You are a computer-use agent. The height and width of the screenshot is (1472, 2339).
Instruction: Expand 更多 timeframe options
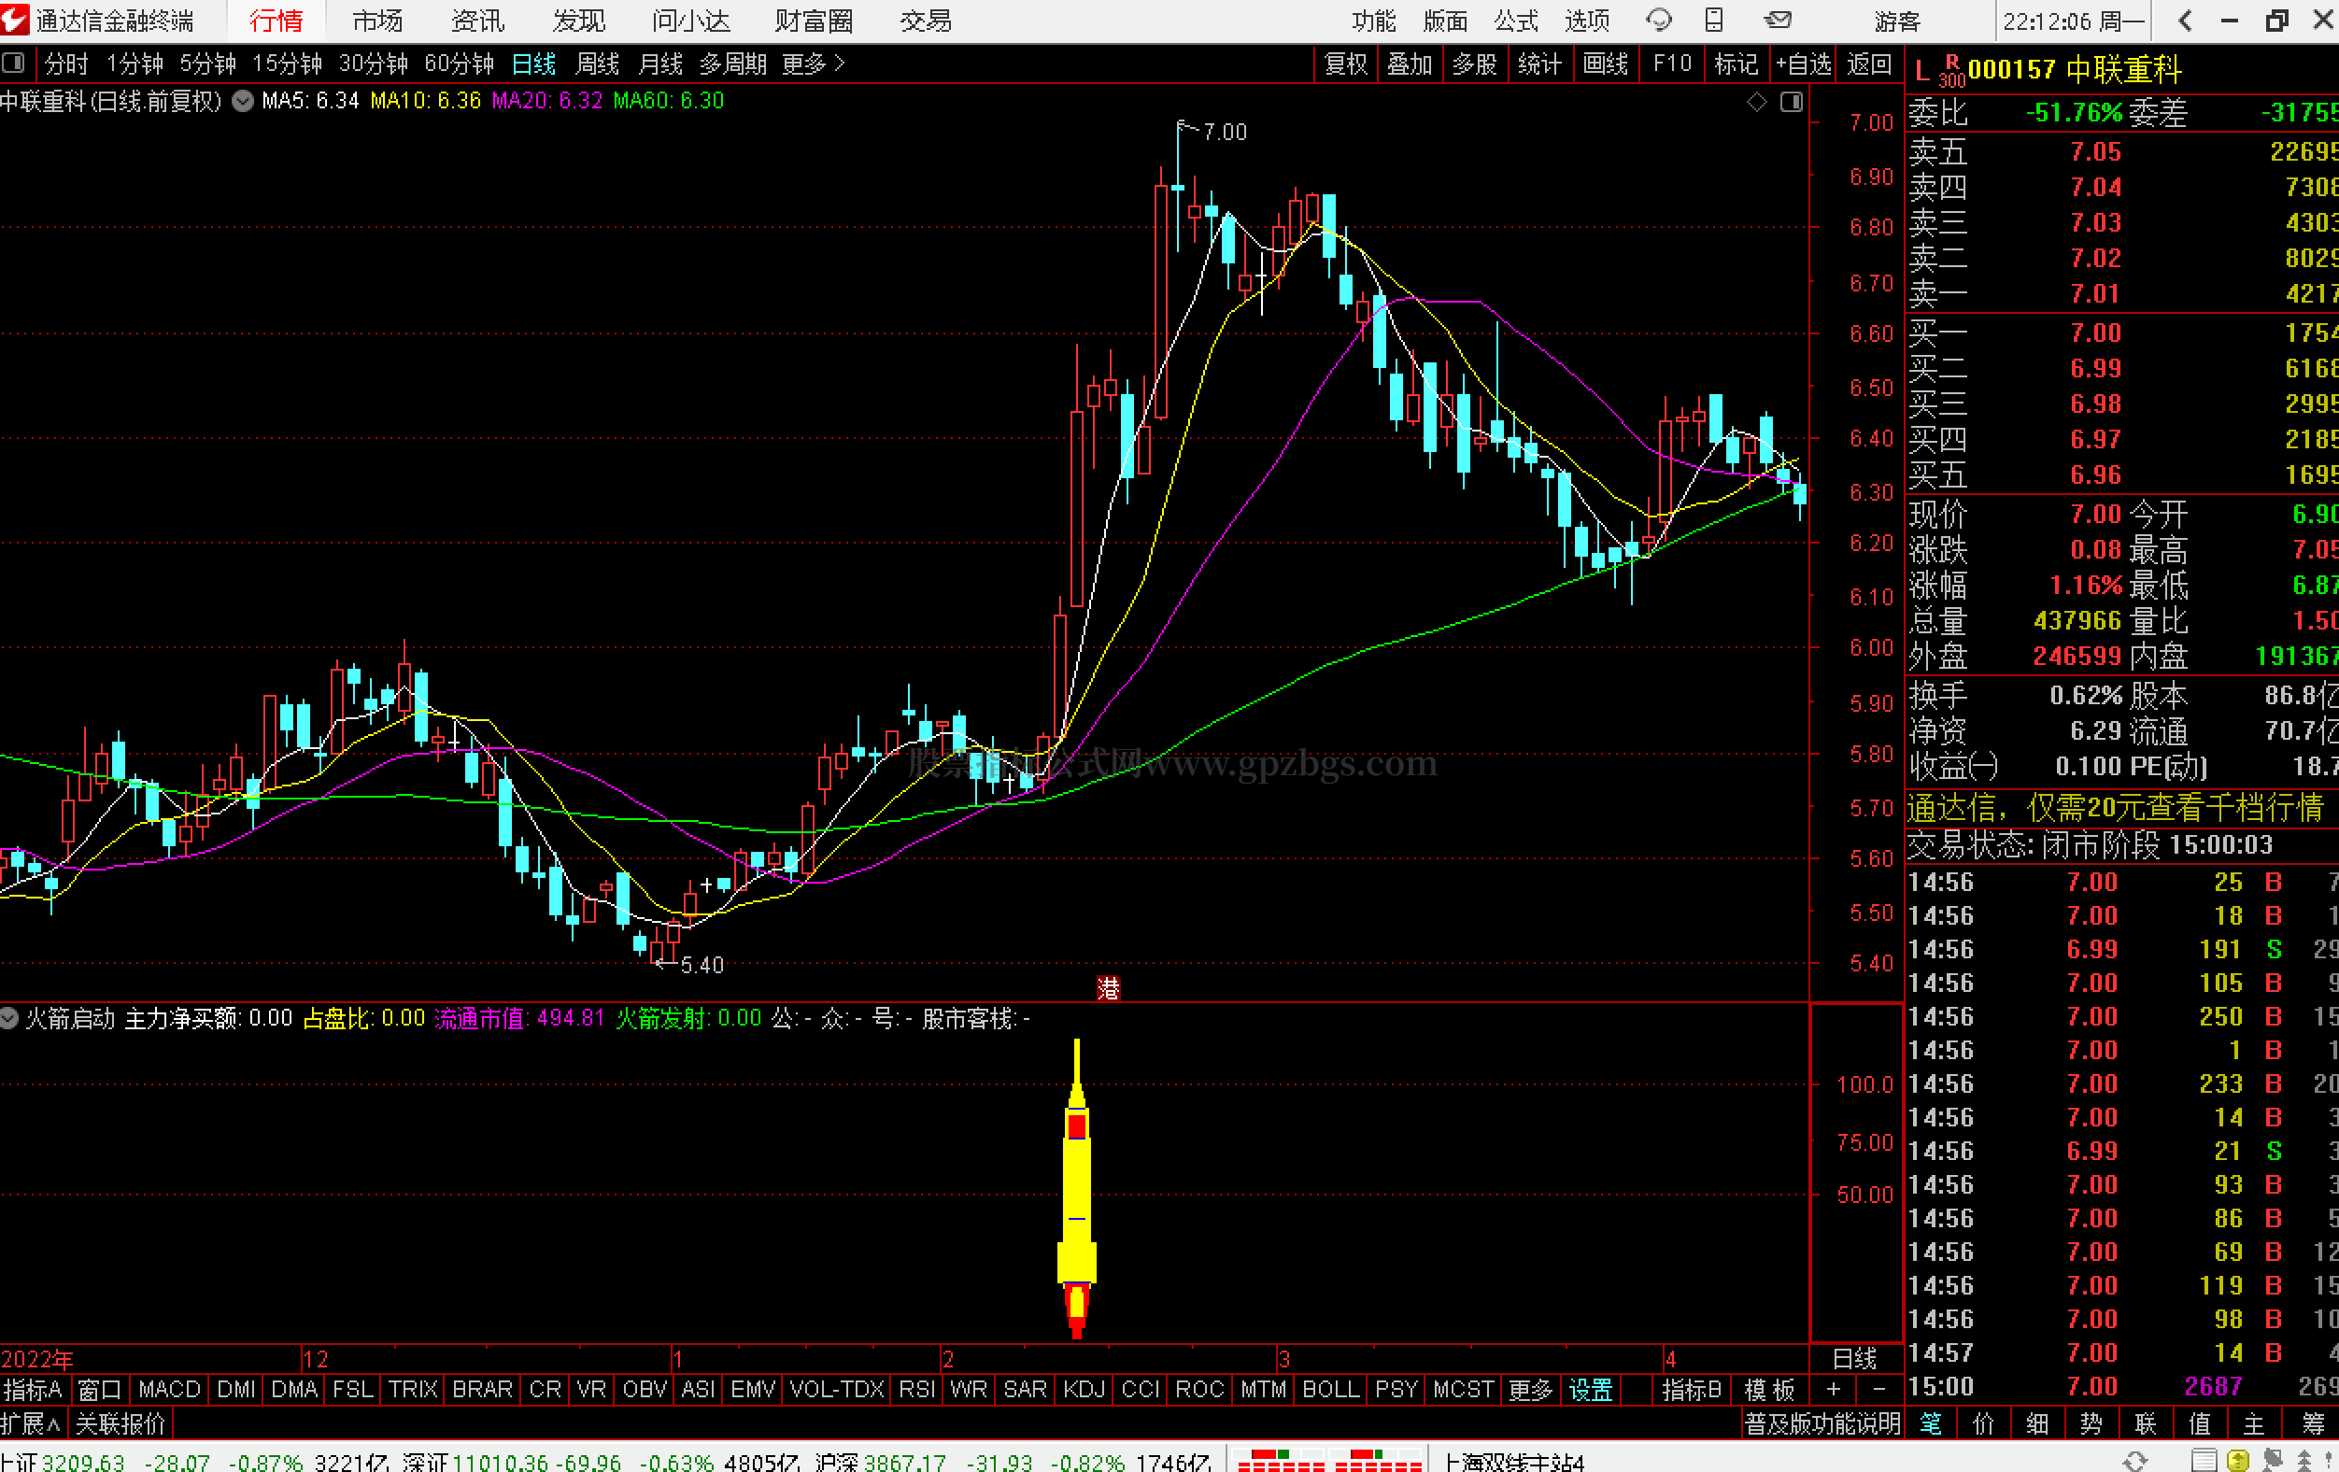tap(812, 64)
